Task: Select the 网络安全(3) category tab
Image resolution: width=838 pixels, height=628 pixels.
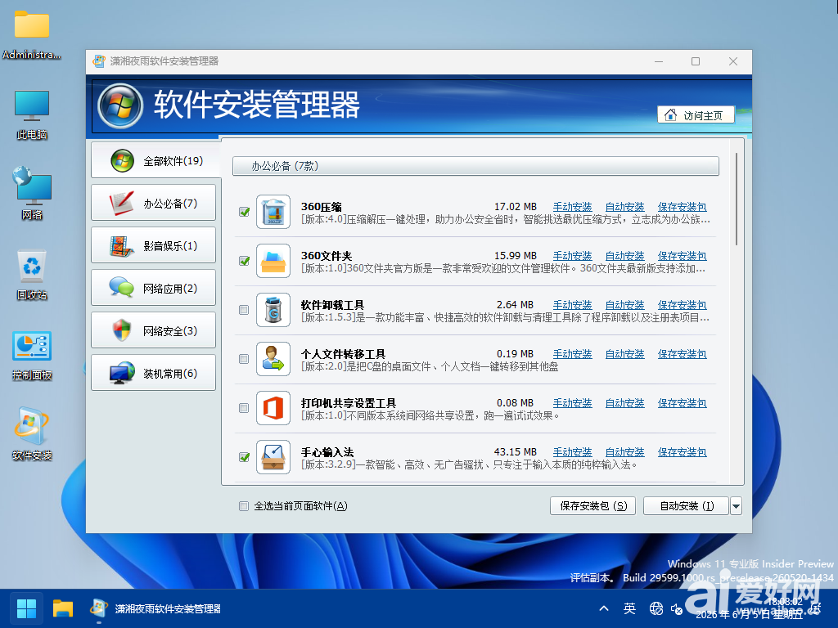Action: tap(153, 331)
